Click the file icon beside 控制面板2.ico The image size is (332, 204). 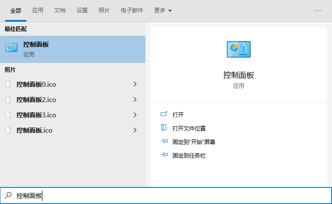[8, 99]
